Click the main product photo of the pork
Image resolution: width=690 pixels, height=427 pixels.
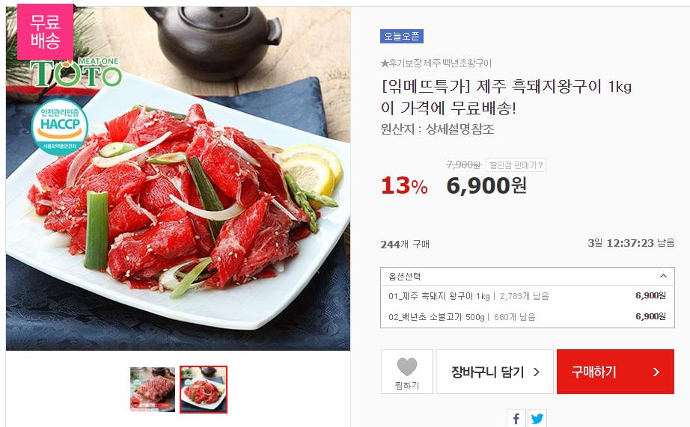coord(178,178)
